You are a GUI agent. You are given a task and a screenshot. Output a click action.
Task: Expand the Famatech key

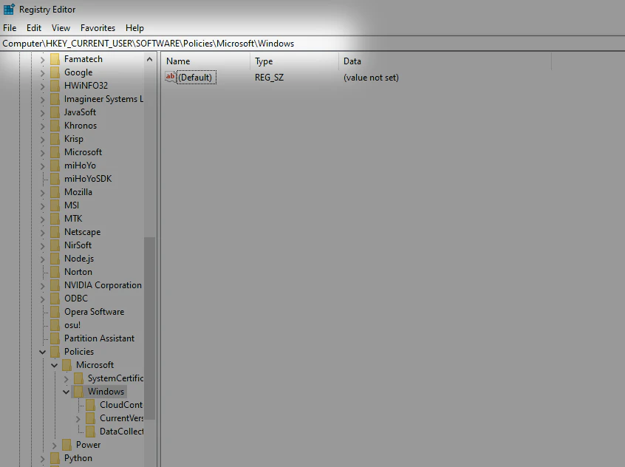pos(43,60)
